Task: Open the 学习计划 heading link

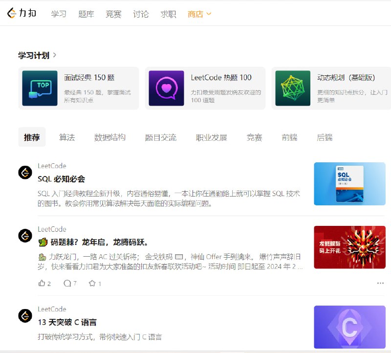Action: (34, 55)
